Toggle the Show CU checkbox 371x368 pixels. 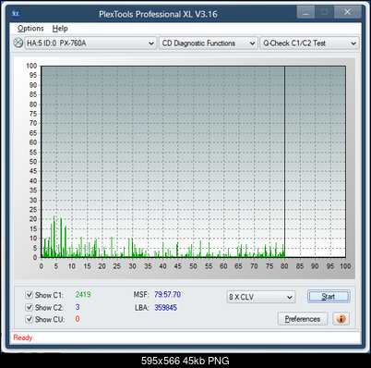point(29,319)
